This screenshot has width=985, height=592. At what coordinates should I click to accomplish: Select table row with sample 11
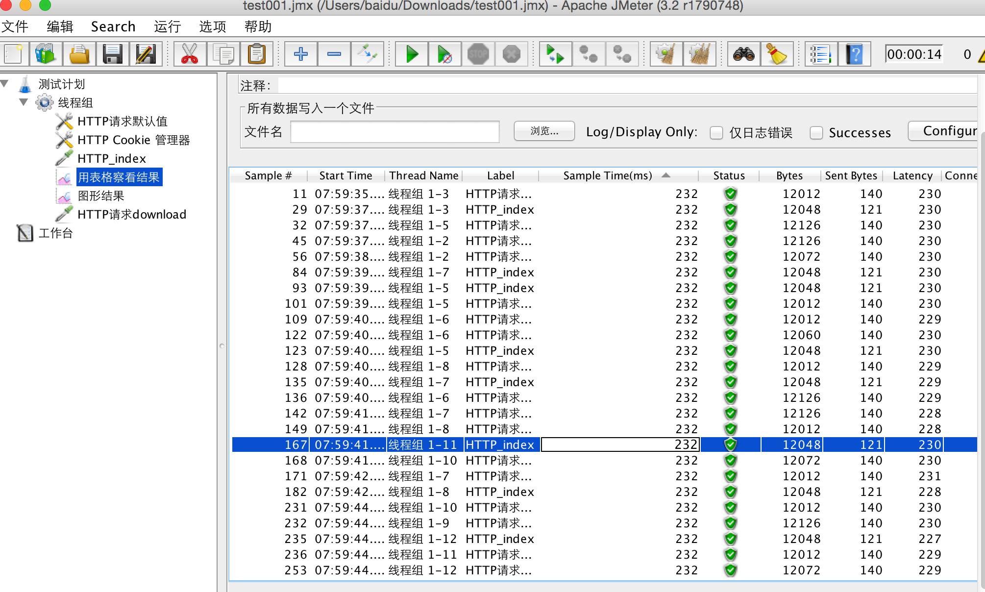pos(604,194)
